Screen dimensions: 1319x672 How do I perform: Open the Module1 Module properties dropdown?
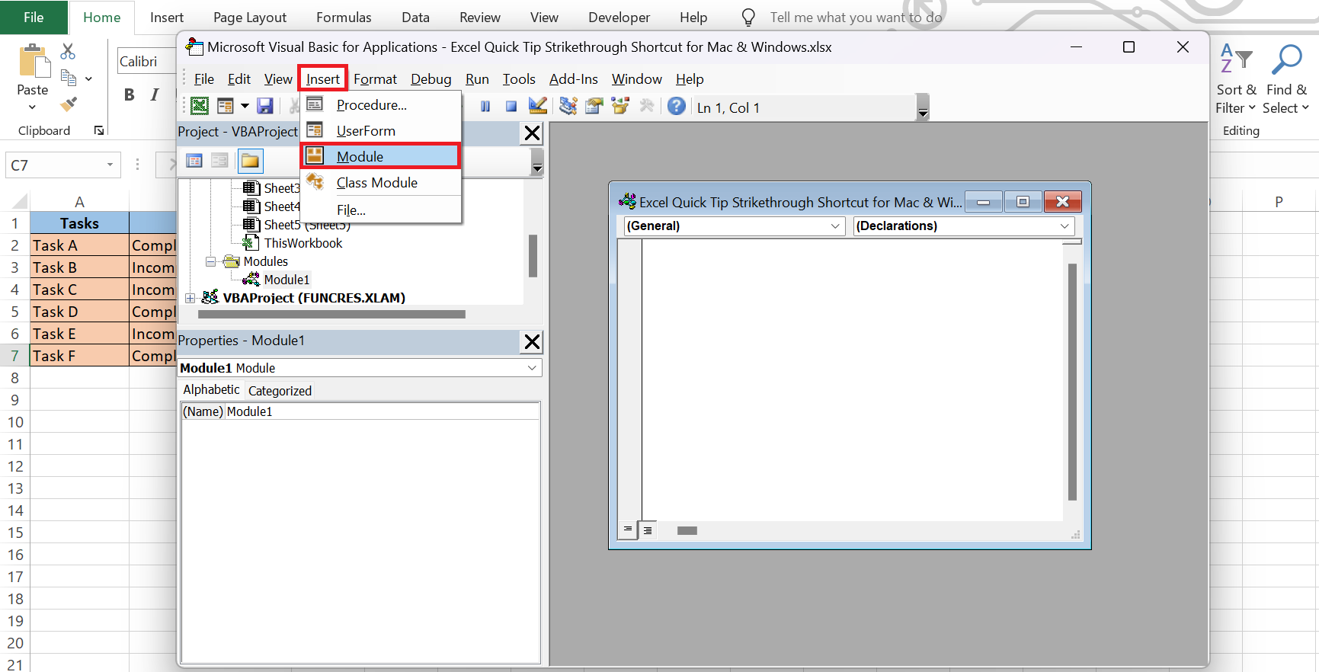click(x=532, y=368)
